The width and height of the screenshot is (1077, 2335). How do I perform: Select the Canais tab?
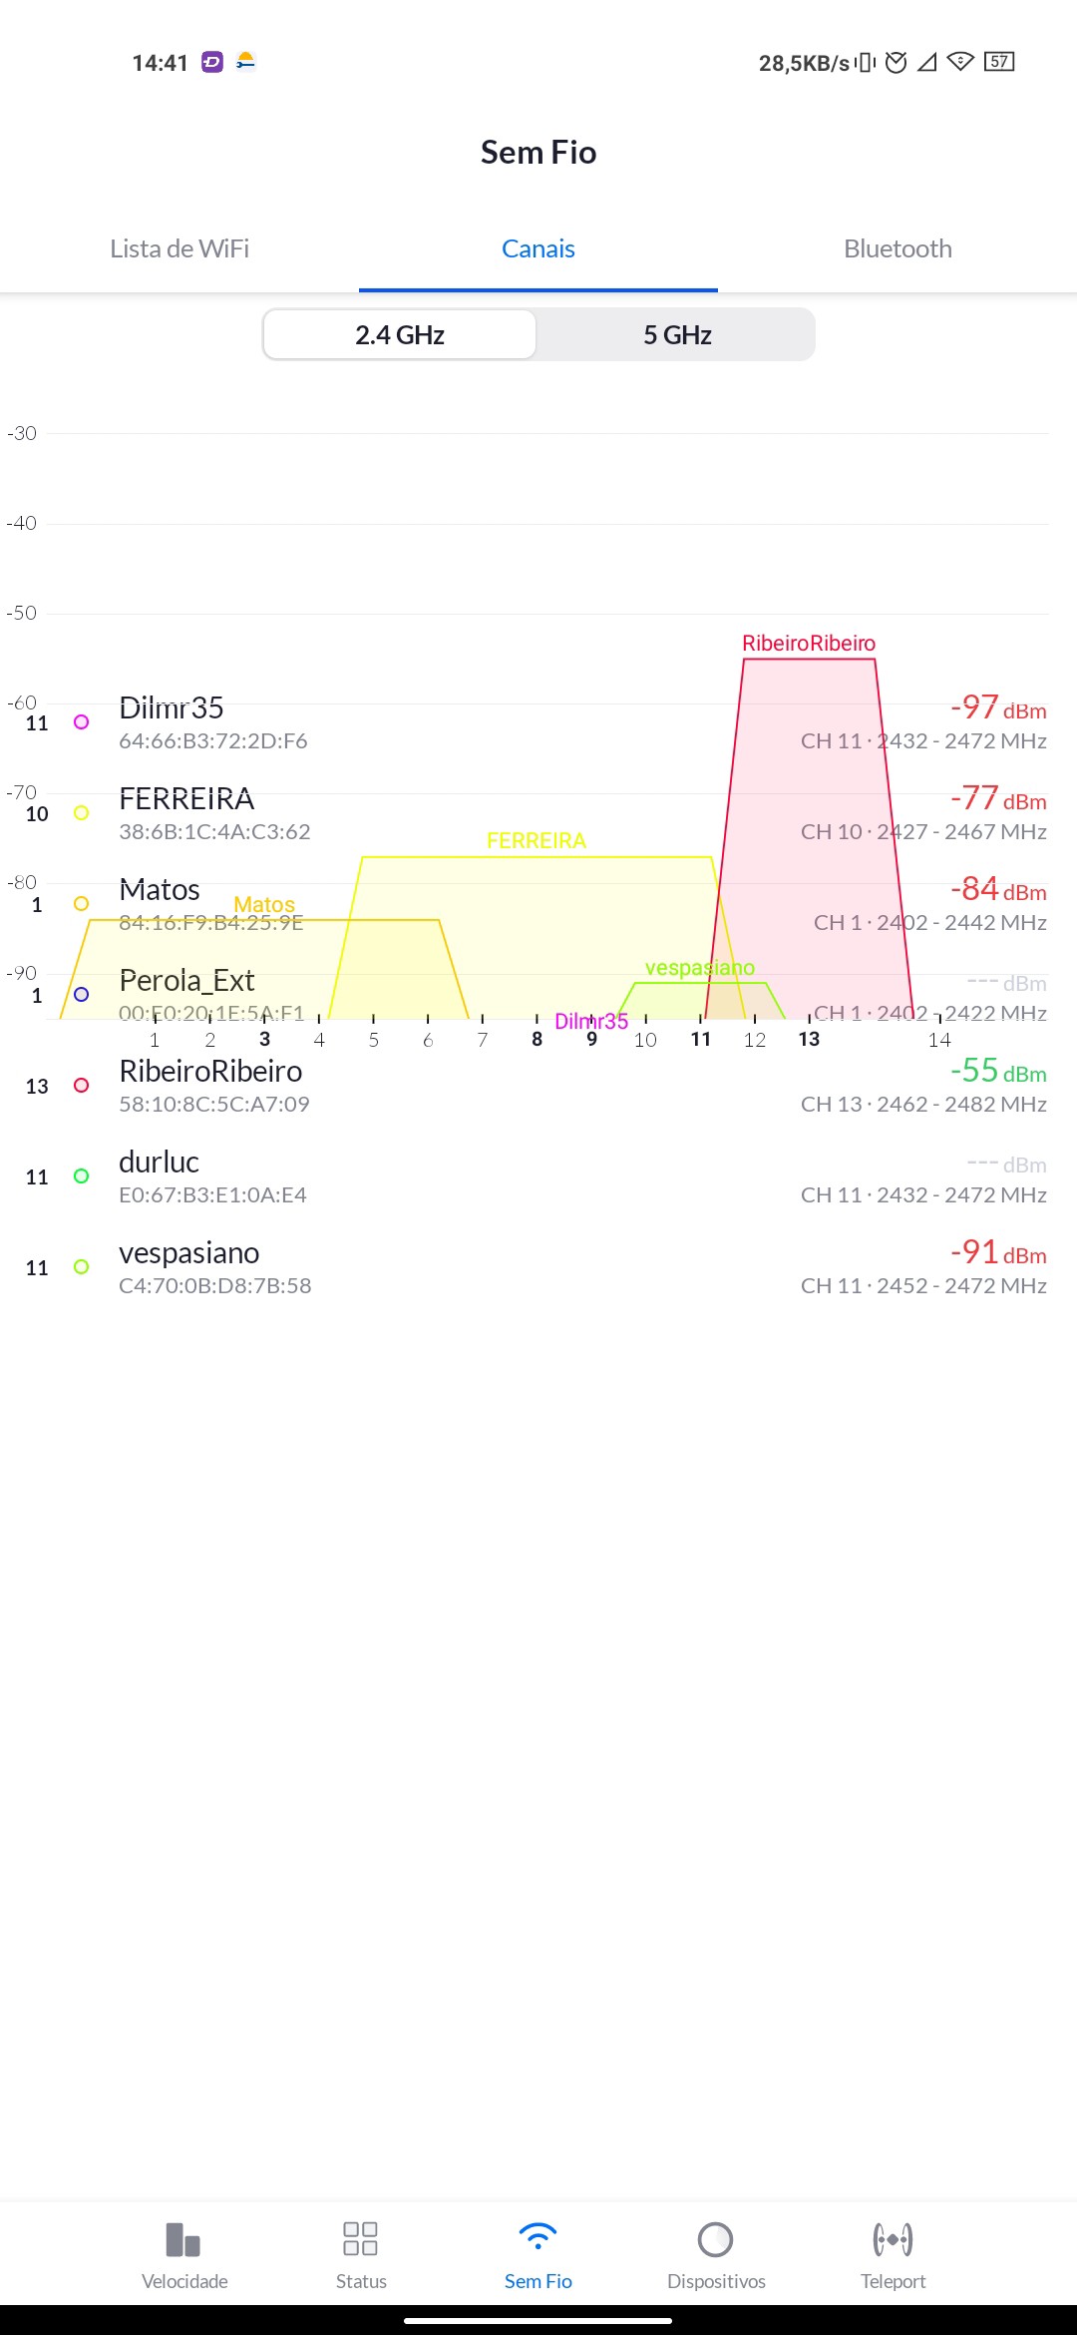(538, 248)
